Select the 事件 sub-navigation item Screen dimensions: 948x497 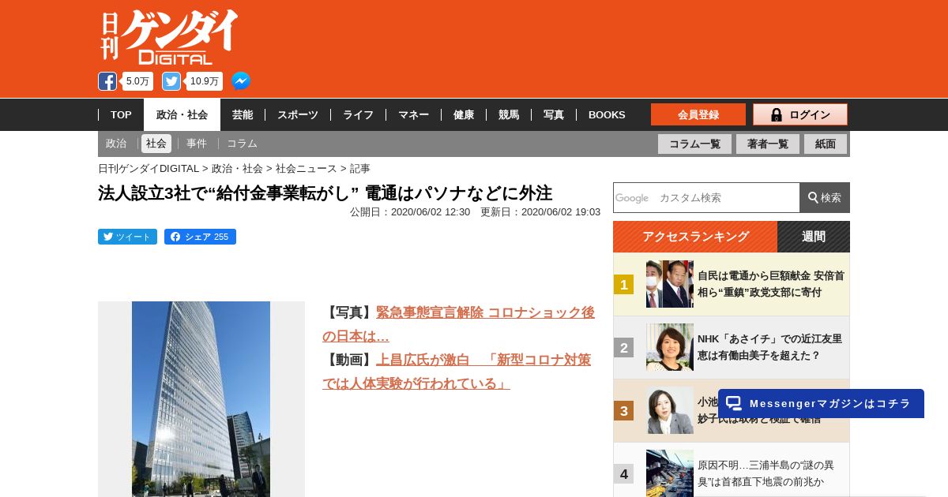coord(197,144)
